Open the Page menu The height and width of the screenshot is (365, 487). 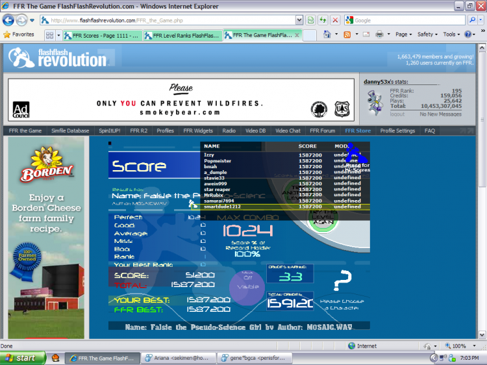pos(403,34)
